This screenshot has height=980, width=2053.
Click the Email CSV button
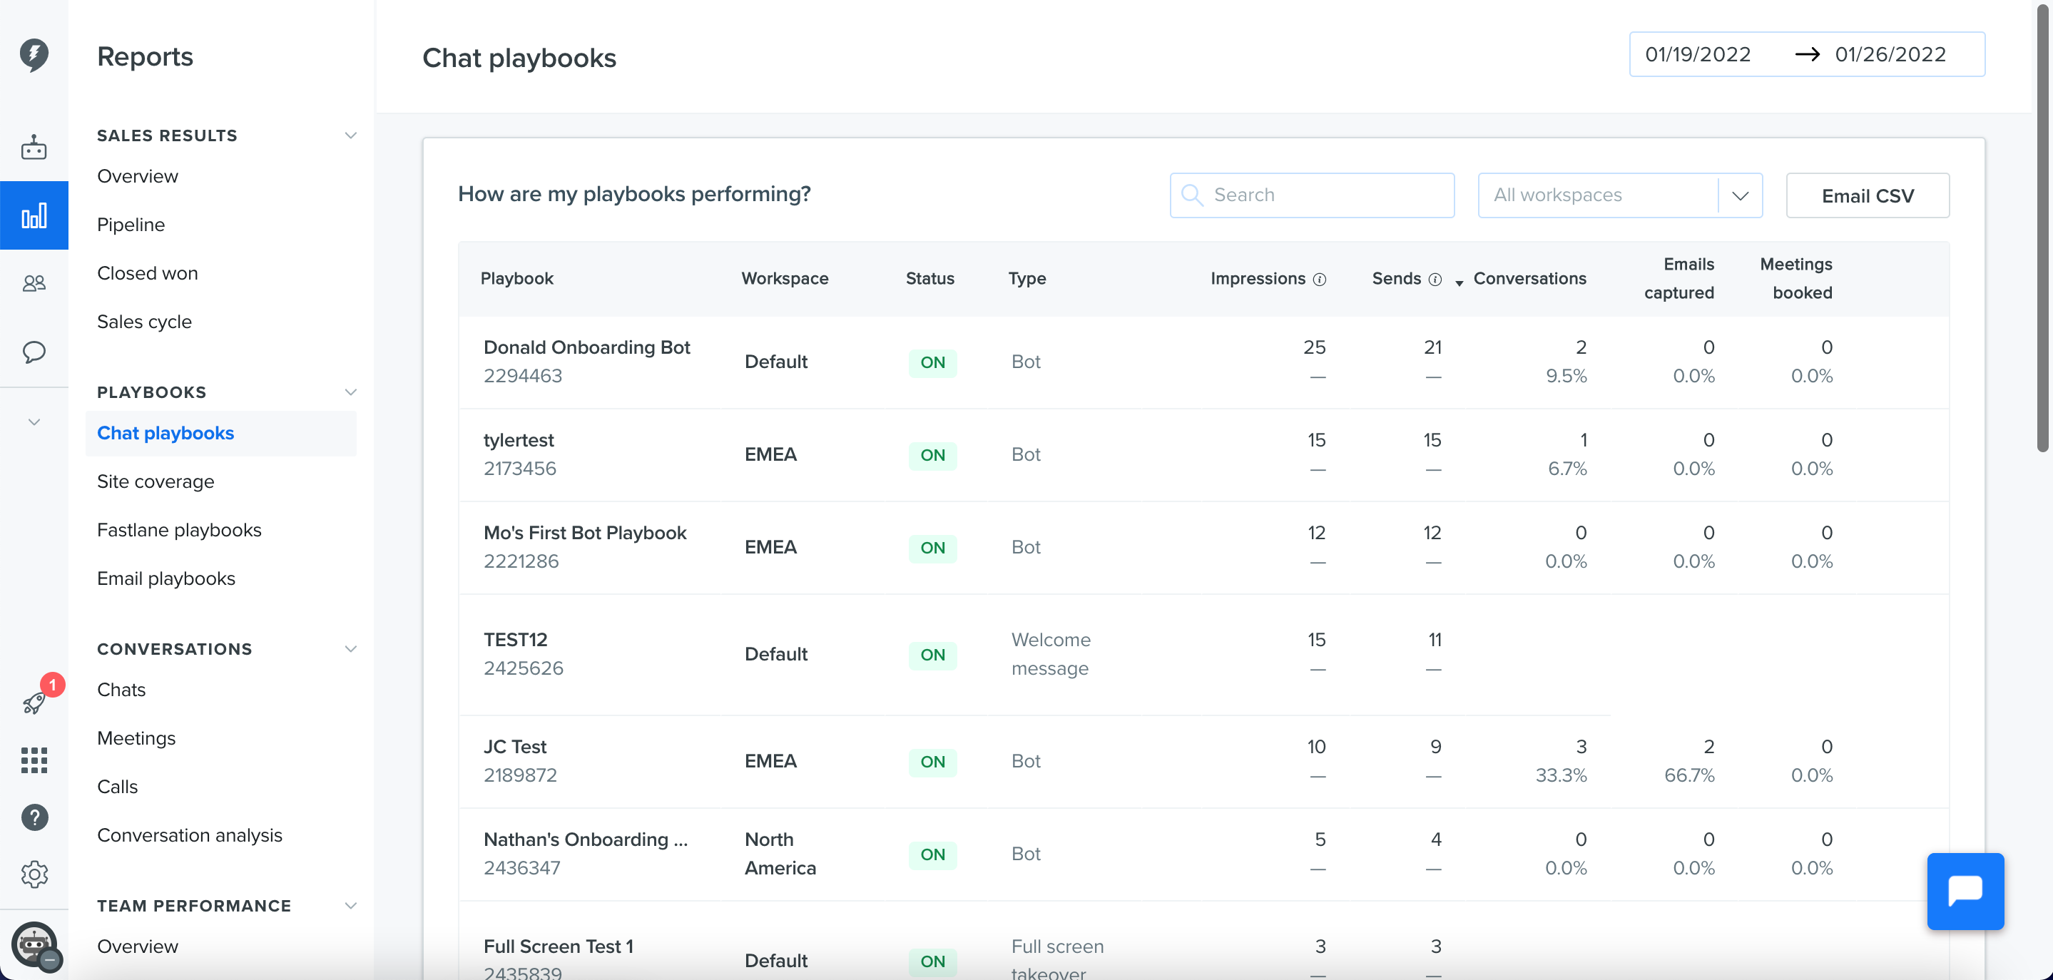click(1868, 195)
